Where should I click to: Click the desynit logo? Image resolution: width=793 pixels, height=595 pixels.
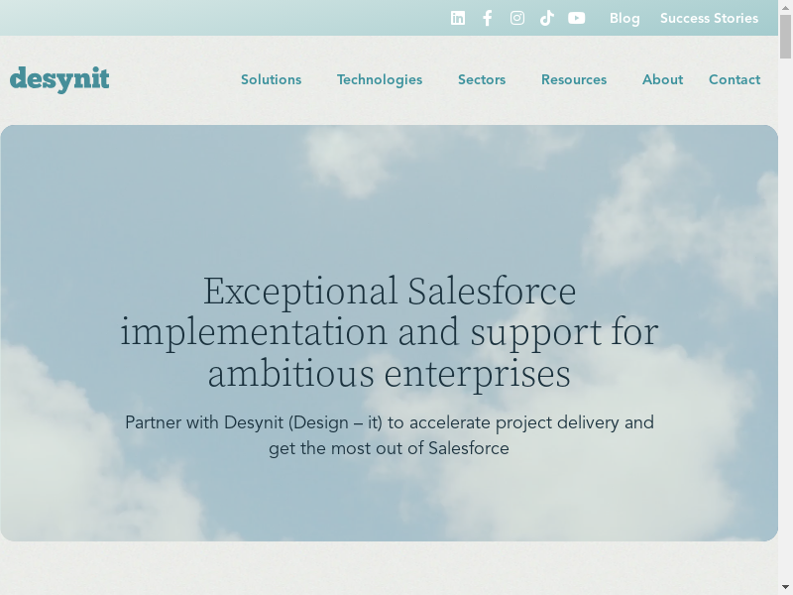point(59,79)
